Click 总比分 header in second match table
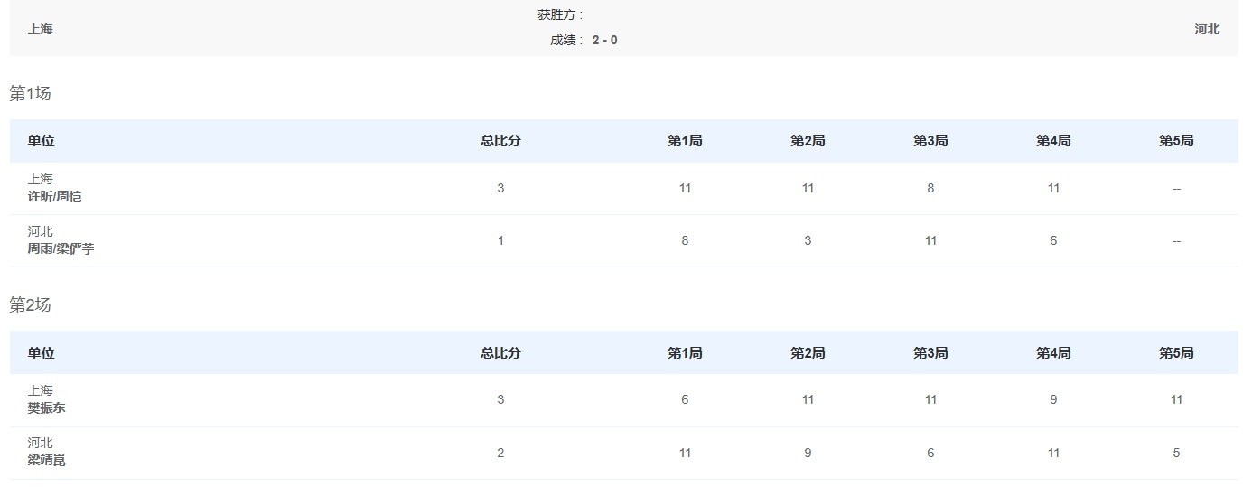 [x=500, y=353]
